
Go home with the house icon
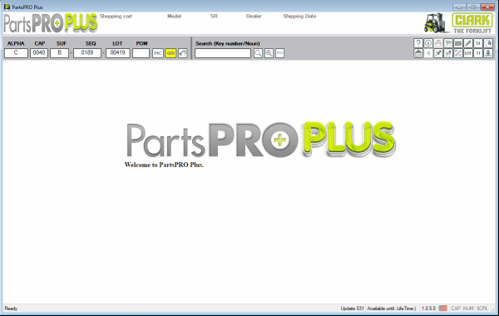[x=418, y=53]
